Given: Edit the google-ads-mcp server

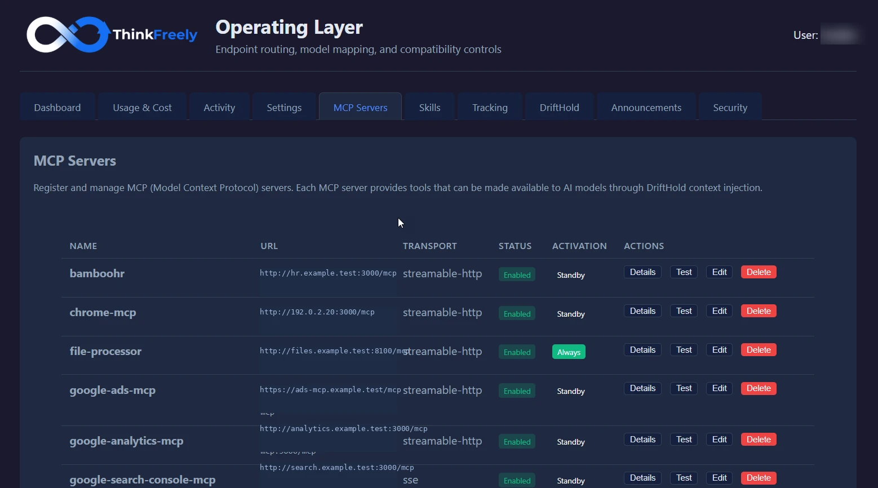Looking at the screenshot, I should coord(720,388).
